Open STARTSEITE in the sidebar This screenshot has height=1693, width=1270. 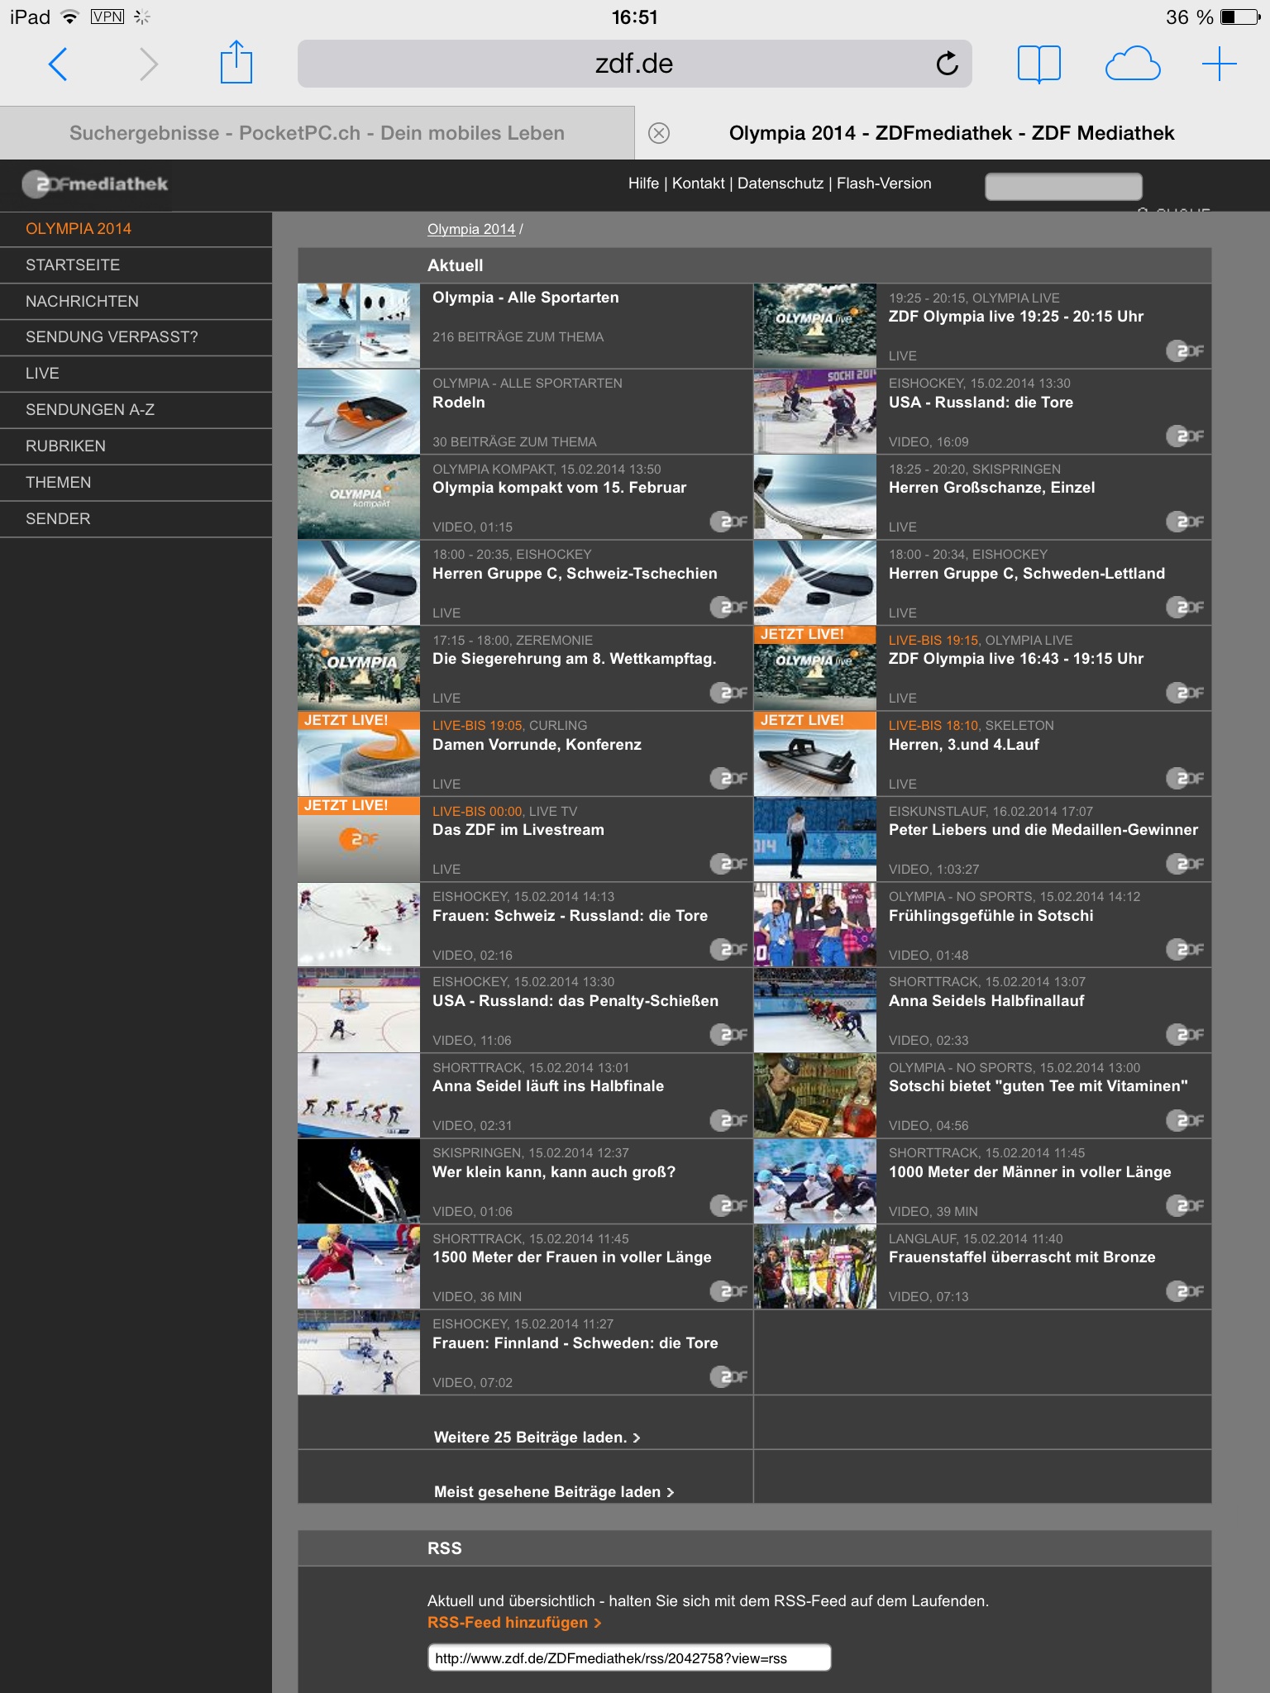pyautogui.click(x=136, y=265)
